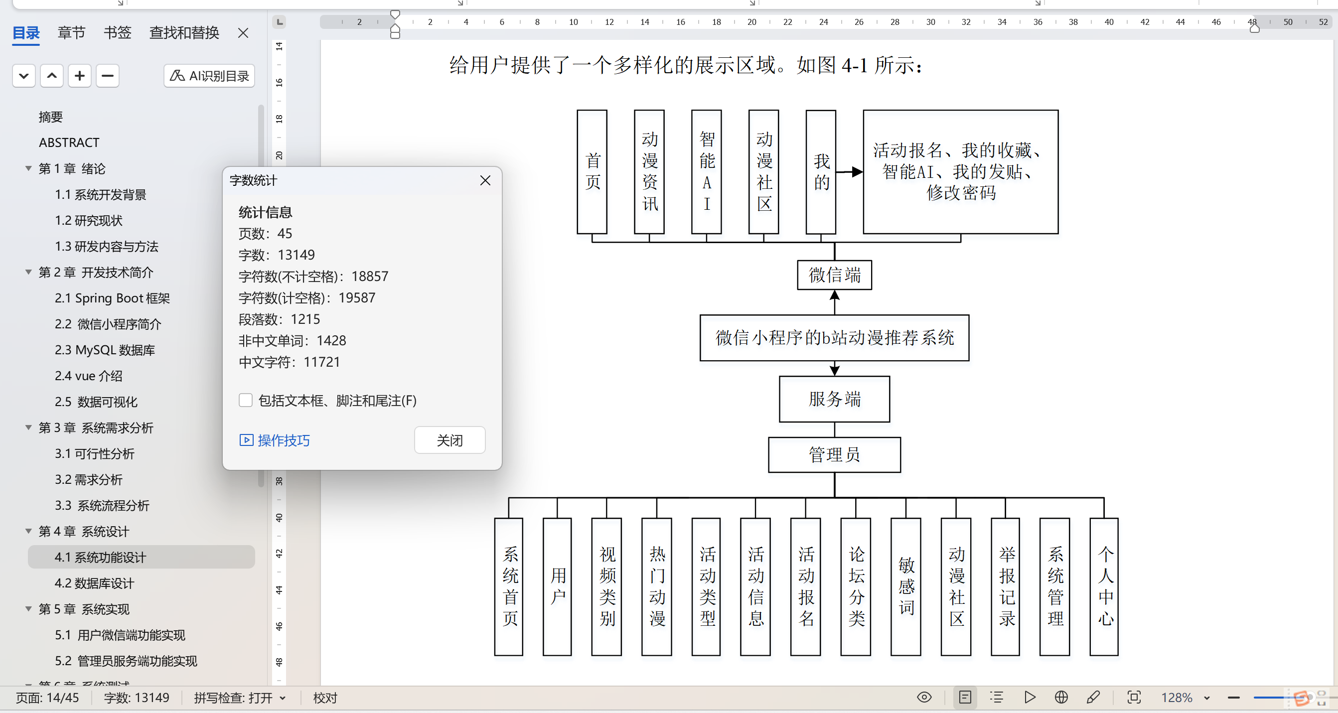
Task: Click the pen writing mode icon
Action: pos(1093,697)
